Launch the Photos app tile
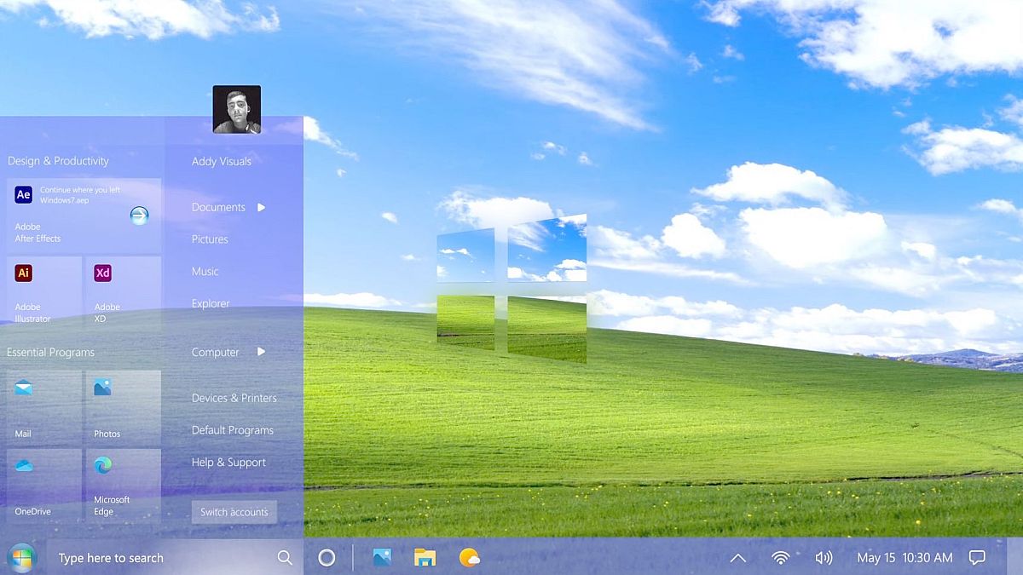Screen dimensions: 1023x575 [x=123, y=406]
